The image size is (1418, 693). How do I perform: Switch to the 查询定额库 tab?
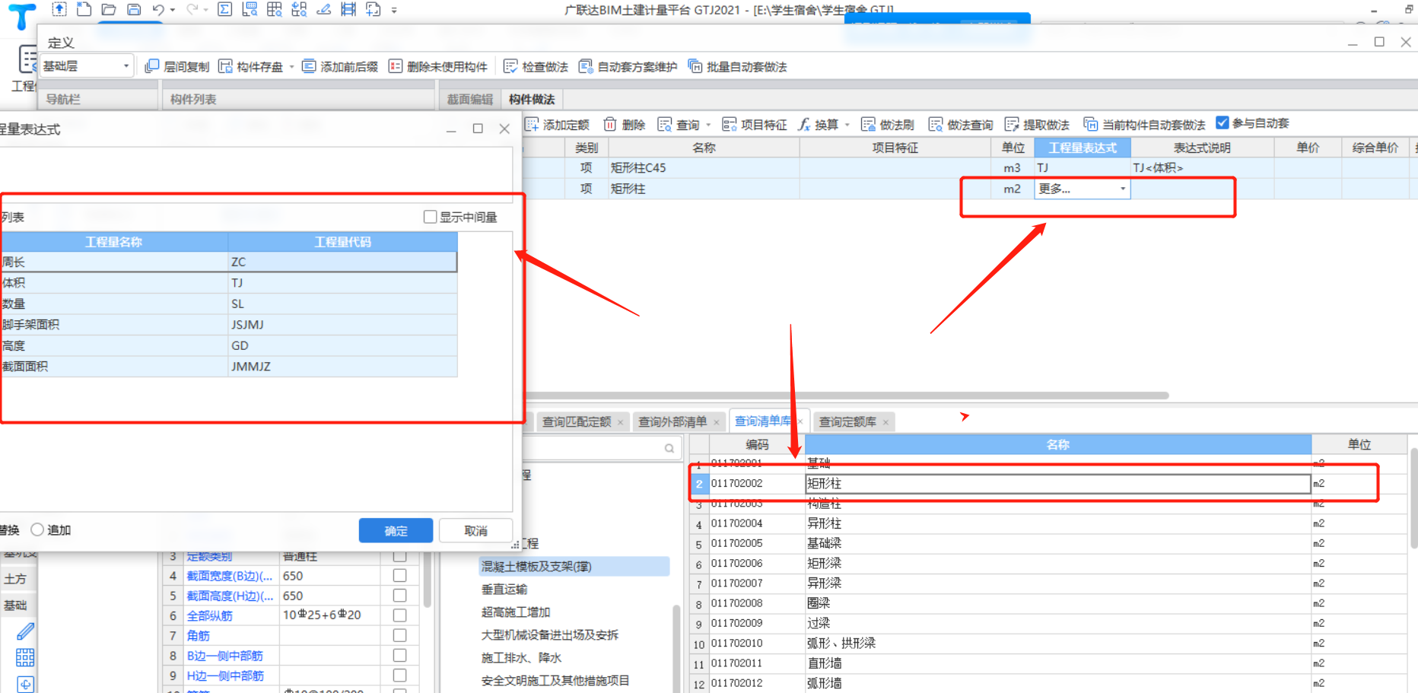847,421
